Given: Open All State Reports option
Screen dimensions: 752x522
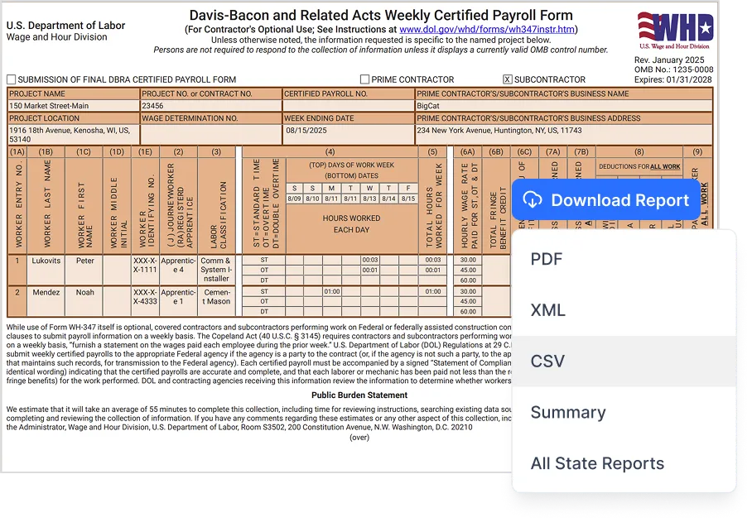Looking at the screenshot, I should (x=624, y=463).
